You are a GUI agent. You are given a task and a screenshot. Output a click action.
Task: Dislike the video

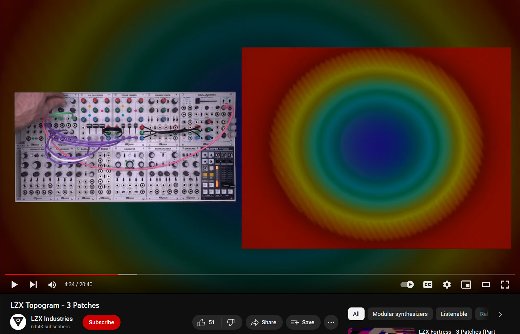pyautogui.click(x=231, y=322)
